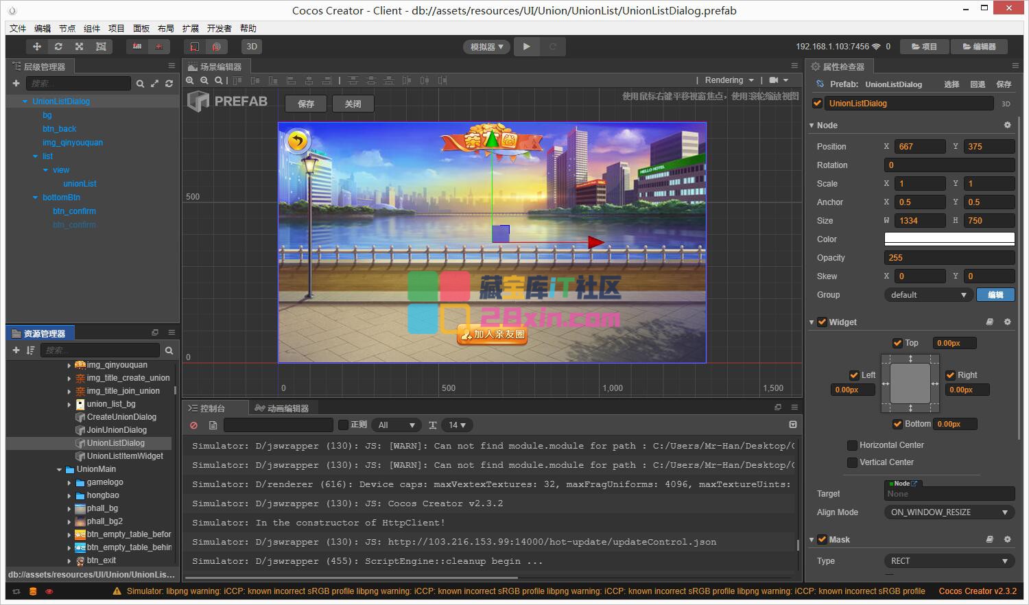Screen dimensions: 1029x605
Task: Open the node Color swatch picker
Action: [949, 239]
